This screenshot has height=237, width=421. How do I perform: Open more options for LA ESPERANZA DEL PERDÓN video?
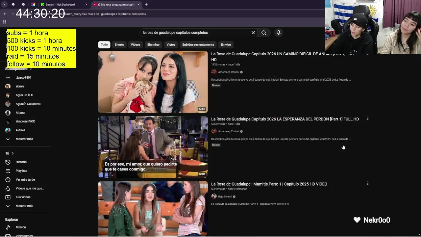coord(368,118)
